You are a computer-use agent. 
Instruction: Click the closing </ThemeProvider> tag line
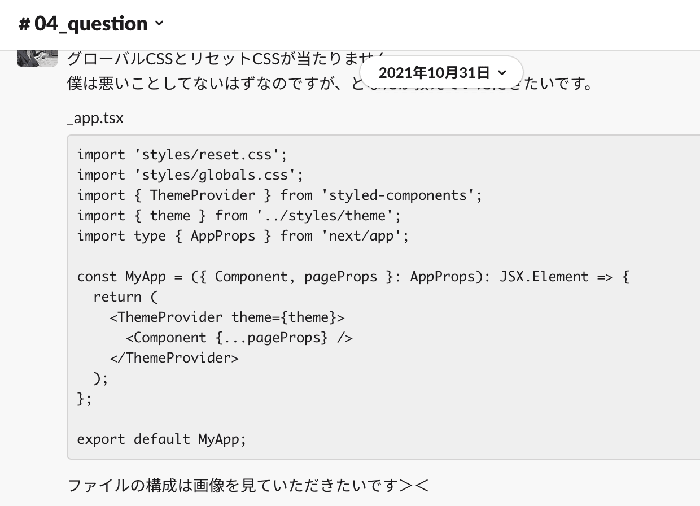[x=174, y=358]
